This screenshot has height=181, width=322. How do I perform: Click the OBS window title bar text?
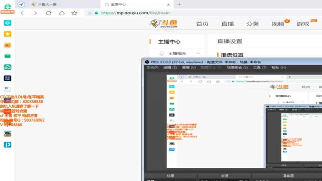click(x=206, y=62)
